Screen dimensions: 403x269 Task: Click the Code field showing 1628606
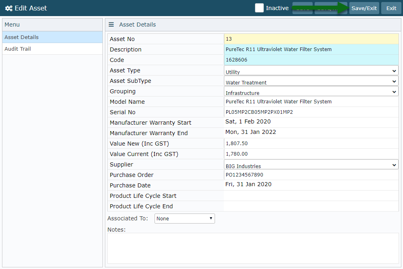311,60
